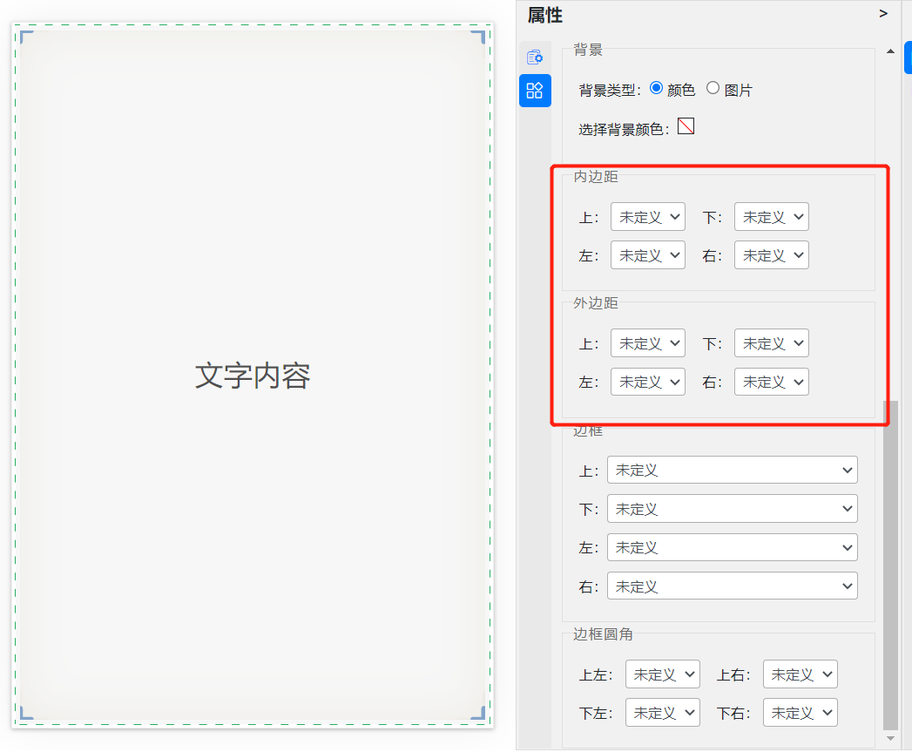The image size is (912, 752).
Task: Click the 选择背景颜色 label
Action: point(624,129)
